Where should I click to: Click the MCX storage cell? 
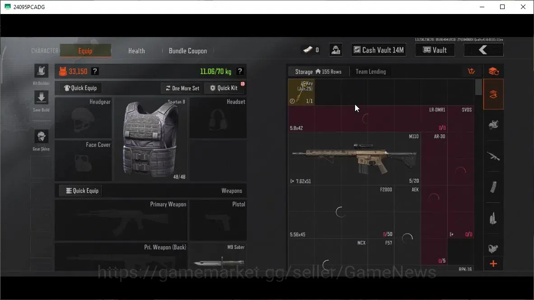[328, 255]
